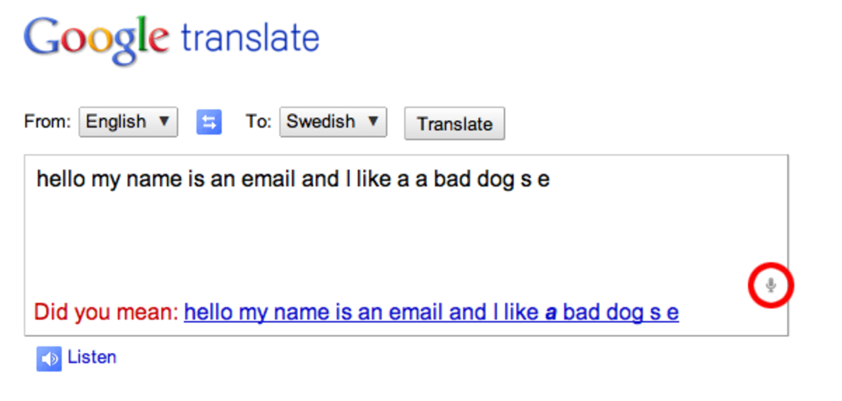
Task: Click the Listen text link
Action: 91,358
